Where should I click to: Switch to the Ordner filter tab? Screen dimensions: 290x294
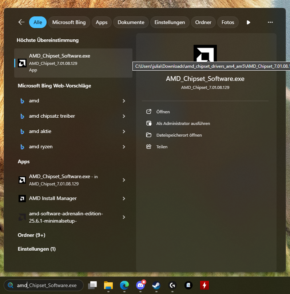(x=203, y=22)
